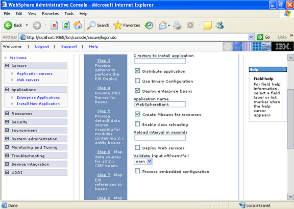Open the address bar dropdown arrow

coord(251,37)
